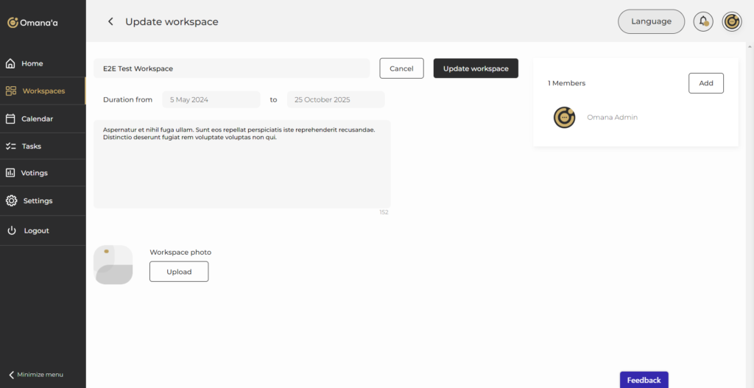Open the Language selector

[651, 21]
